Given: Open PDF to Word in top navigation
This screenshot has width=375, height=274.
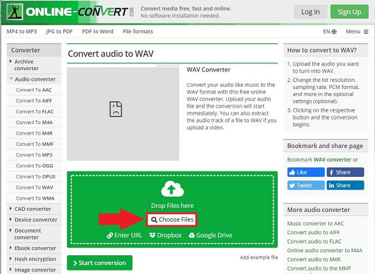Looking at the screenshot, I should click(98, 32).
